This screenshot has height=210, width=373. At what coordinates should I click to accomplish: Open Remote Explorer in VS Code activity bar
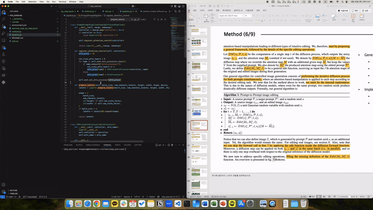[3, 40]
